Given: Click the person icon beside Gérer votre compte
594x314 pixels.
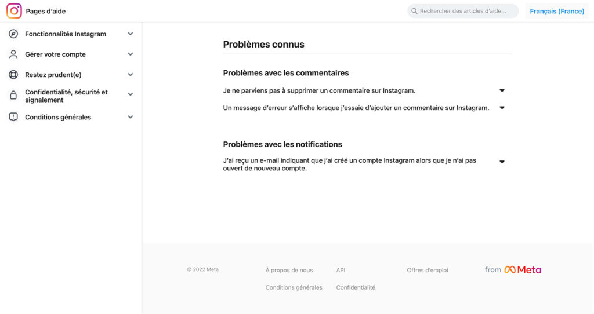Looking at the screenshot, I should tap(13, 54).
